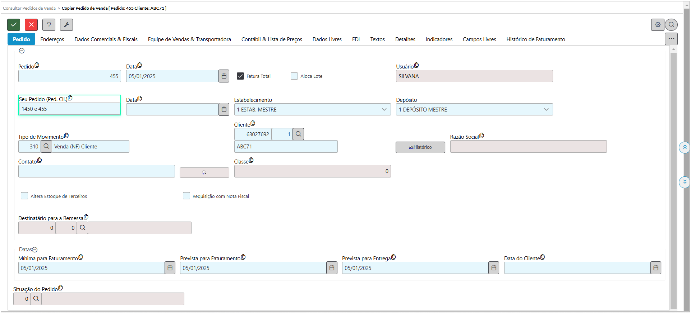
Task: Check Altera Estoque de Terceiros
Action: (24, 196)
